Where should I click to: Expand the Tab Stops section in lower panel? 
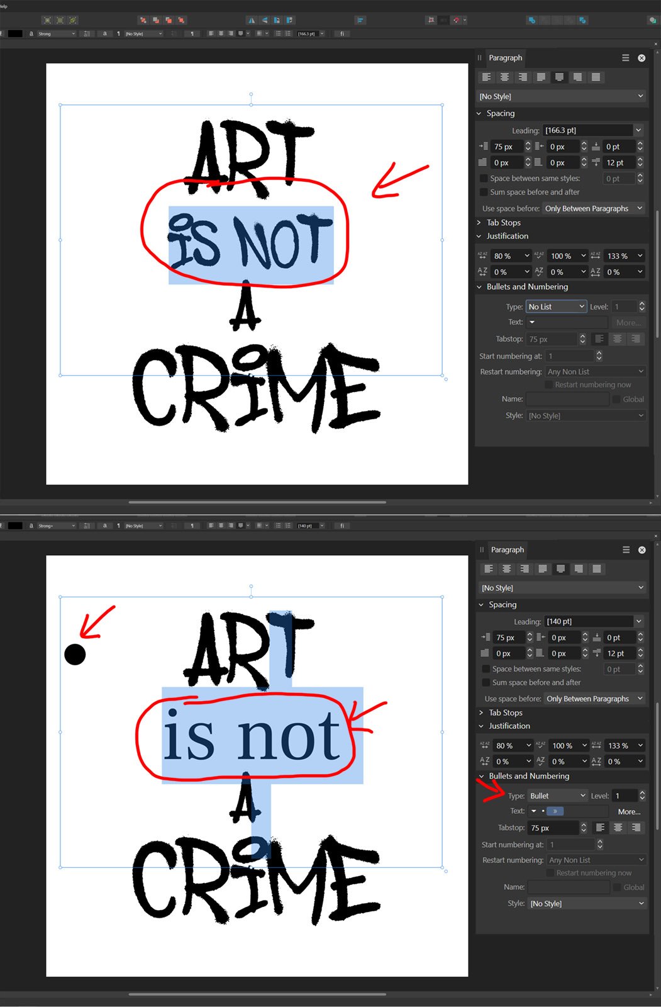[x=481, y=712]
